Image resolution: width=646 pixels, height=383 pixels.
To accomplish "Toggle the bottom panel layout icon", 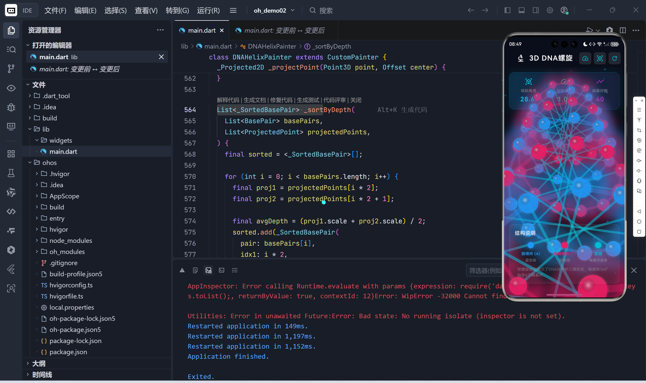I will tap(521, 10).
